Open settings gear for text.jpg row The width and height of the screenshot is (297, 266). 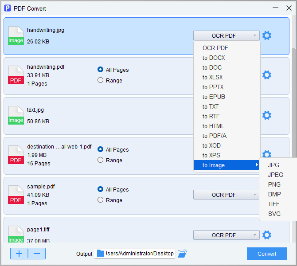click(x=267, y=115)
